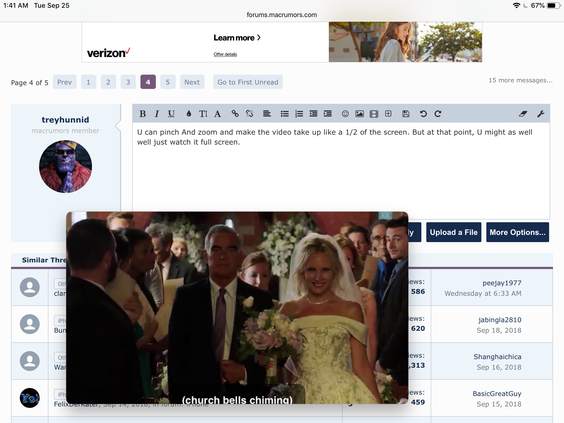Open jabingla2810 user link
Image resolution: width=564 pixels, height=423 pixels.
point(500,320)
